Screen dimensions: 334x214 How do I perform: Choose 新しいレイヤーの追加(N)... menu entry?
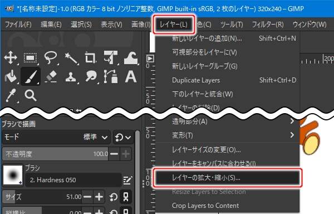pyautogui.click(x=228, y=38)
